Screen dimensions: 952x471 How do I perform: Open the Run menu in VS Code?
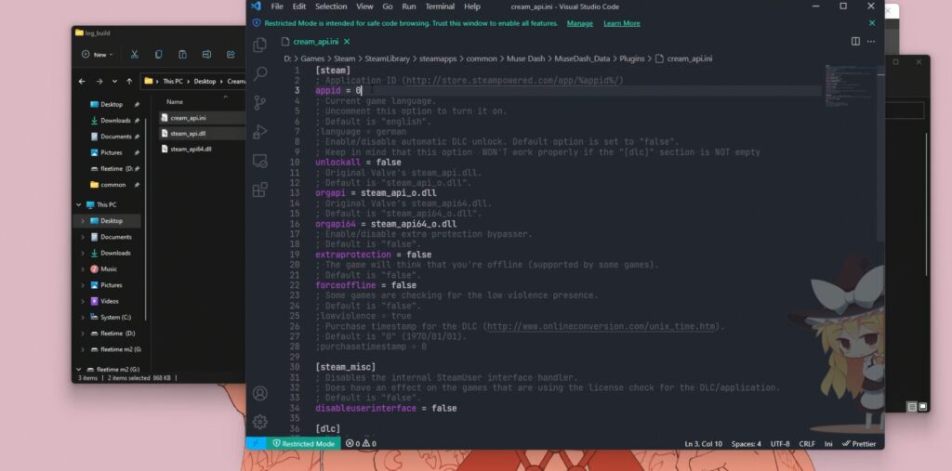pyautogui.click(x=409, y=7)
